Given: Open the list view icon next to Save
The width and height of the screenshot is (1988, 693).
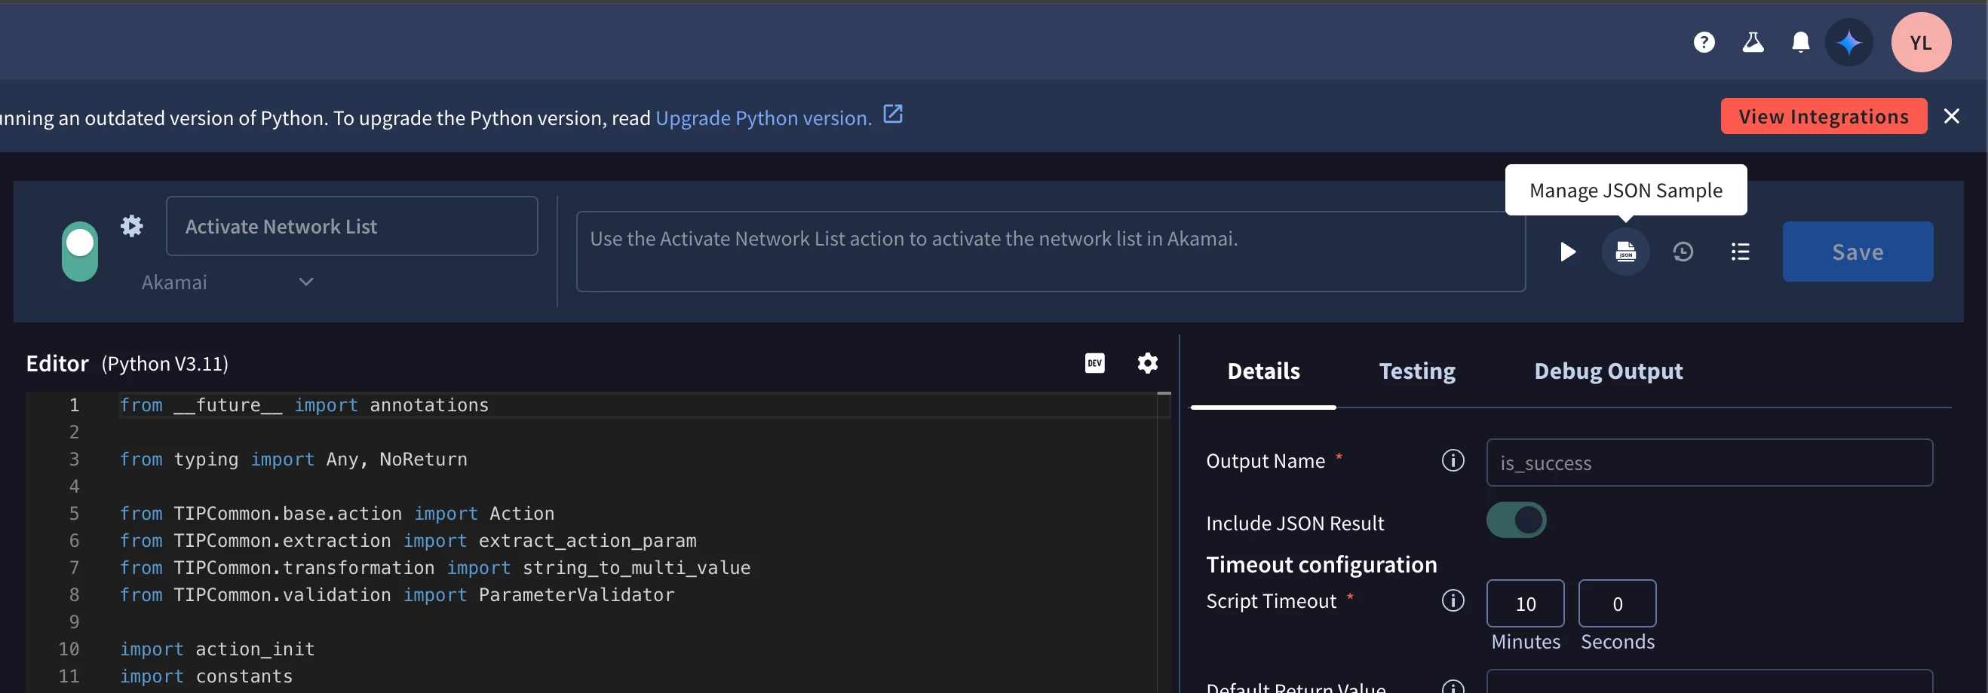Looking at the screenshot, I should (x=1741, y=252).
